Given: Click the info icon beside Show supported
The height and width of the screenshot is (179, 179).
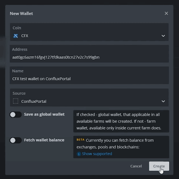Looking at the screenshot, I should point(79,154).
